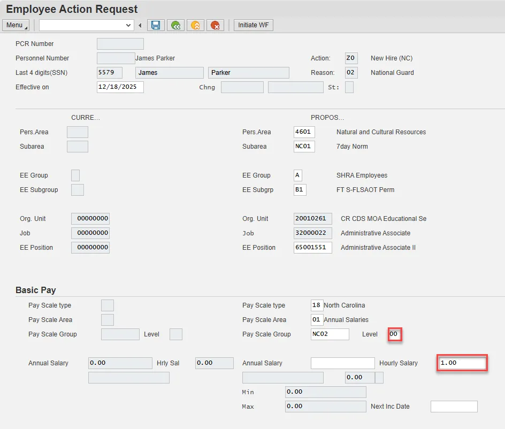Click the Next Inc Date field
The height and width of the screenshot is (429, 505).
coord(454,407)
